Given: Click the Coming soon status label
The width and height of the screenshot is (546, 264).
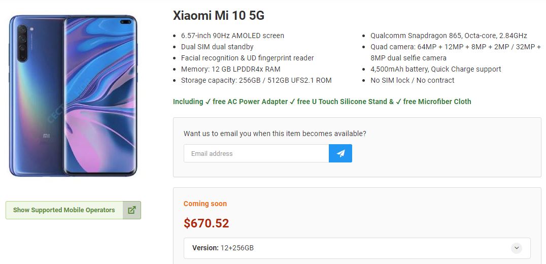Looking at the screenshot, I should pyautogui.click(x=205, y=204).
